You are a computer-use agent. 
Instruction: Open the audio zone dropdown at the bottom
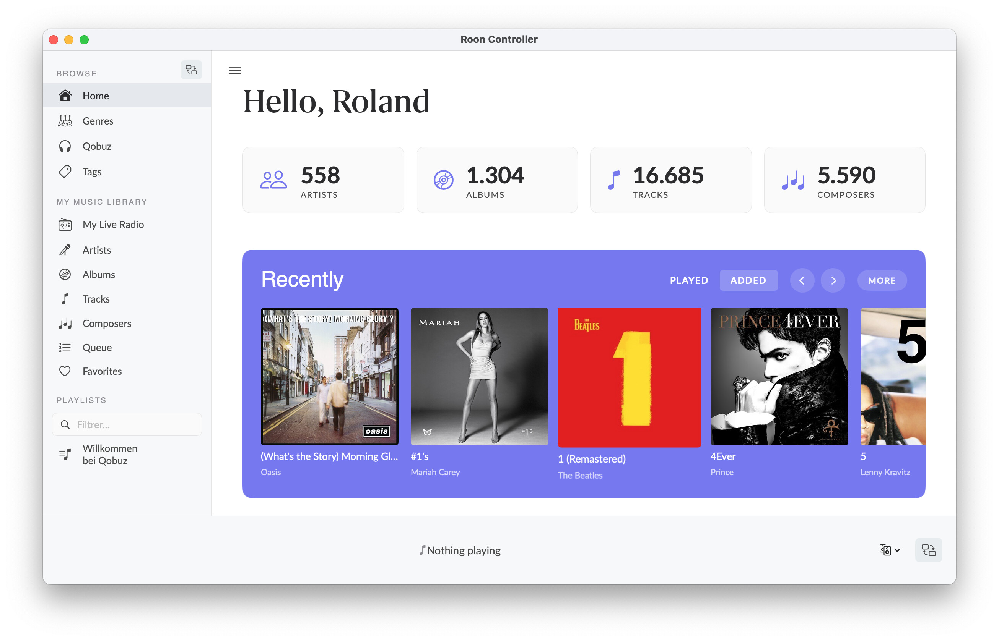click(889, 550)
